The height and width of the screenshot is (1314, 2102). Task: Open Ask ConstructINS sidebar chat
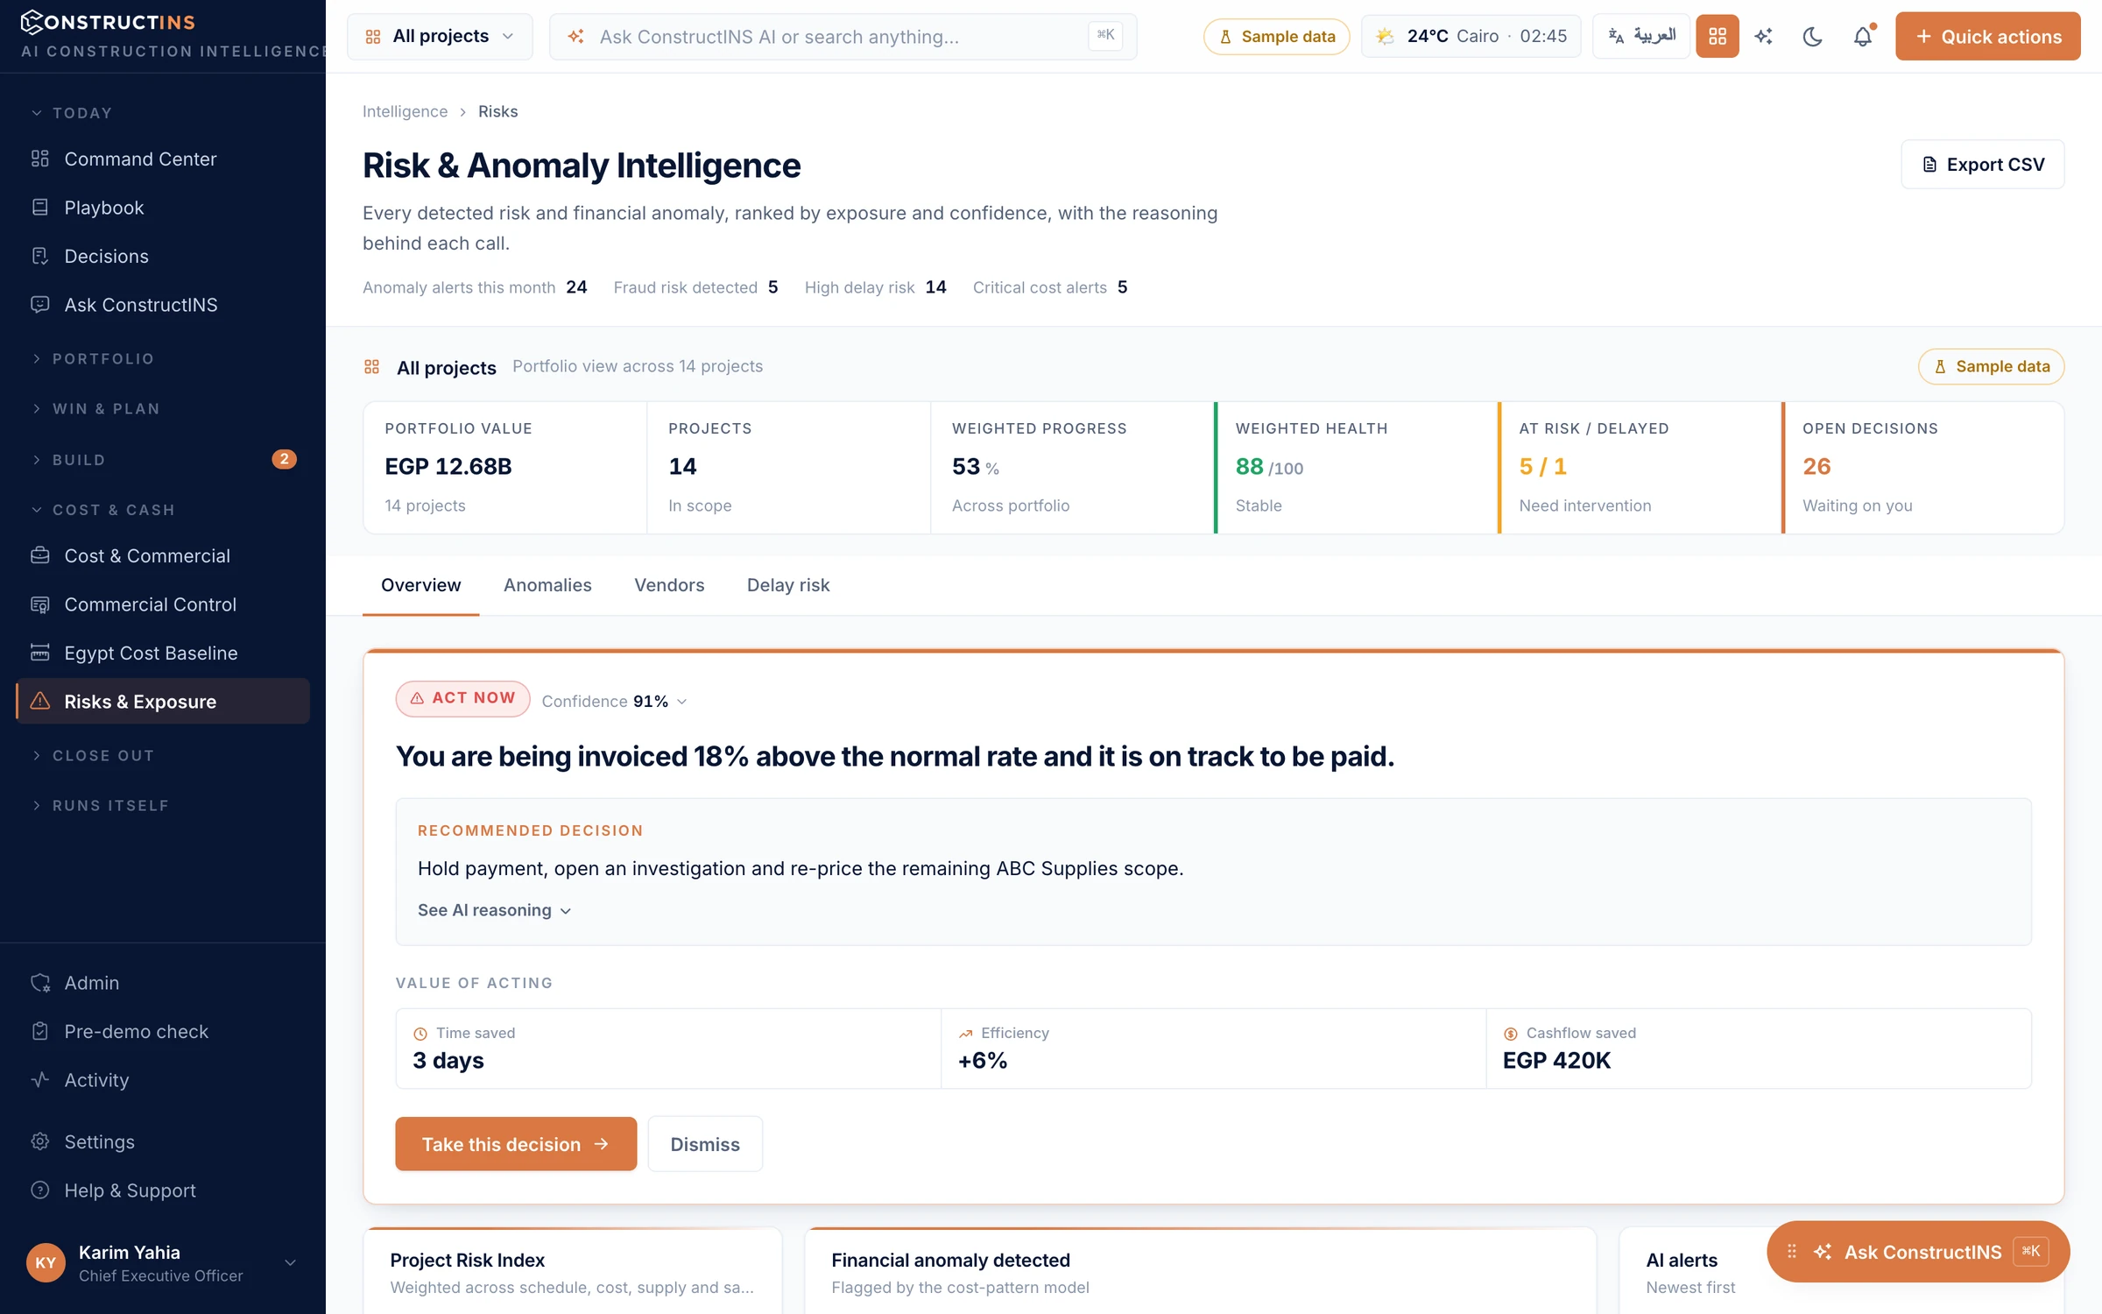coord(163,305)
